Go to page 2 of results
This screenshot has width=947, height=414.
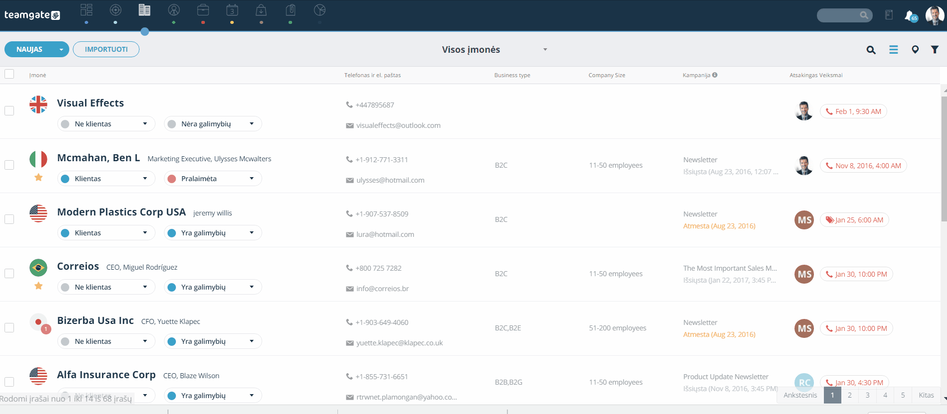point(850,395)
